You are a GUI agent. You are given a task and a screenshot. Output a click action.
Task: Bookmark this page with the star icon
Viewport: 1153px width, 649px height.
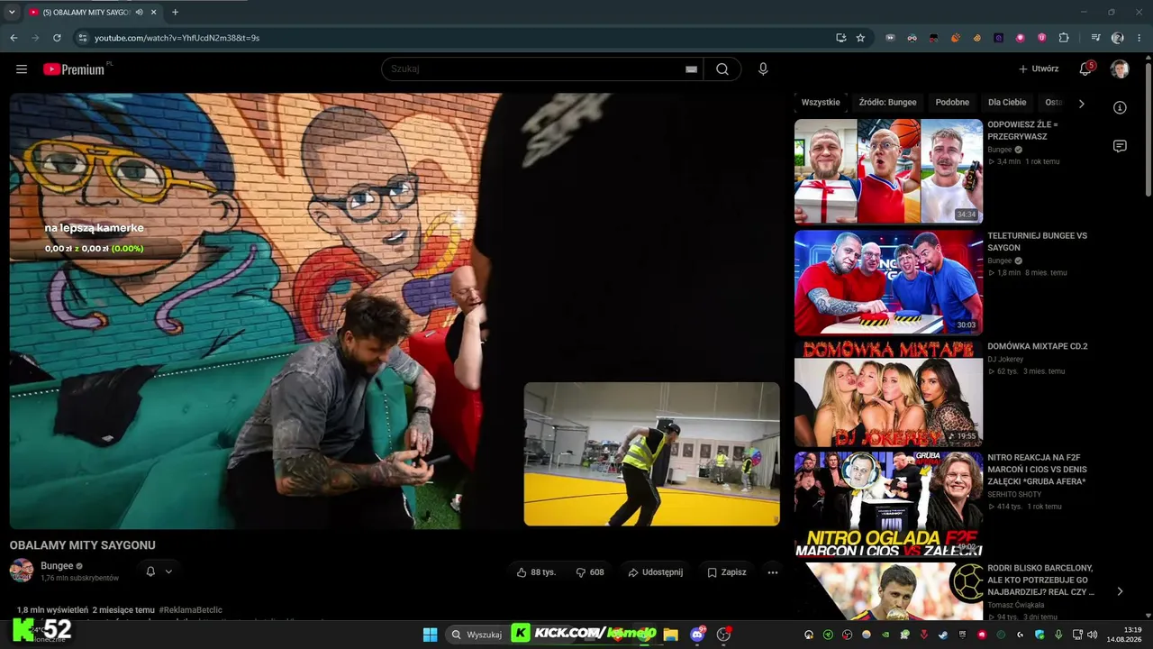pyautogui.click(x=860, y=38)
